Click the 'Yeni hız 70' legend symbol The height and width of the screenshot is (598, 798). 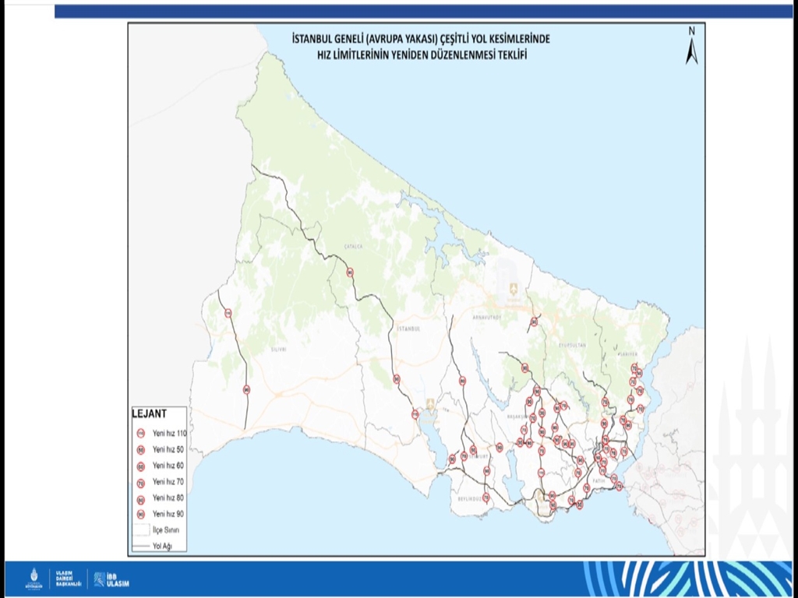(x=141, y=482)
